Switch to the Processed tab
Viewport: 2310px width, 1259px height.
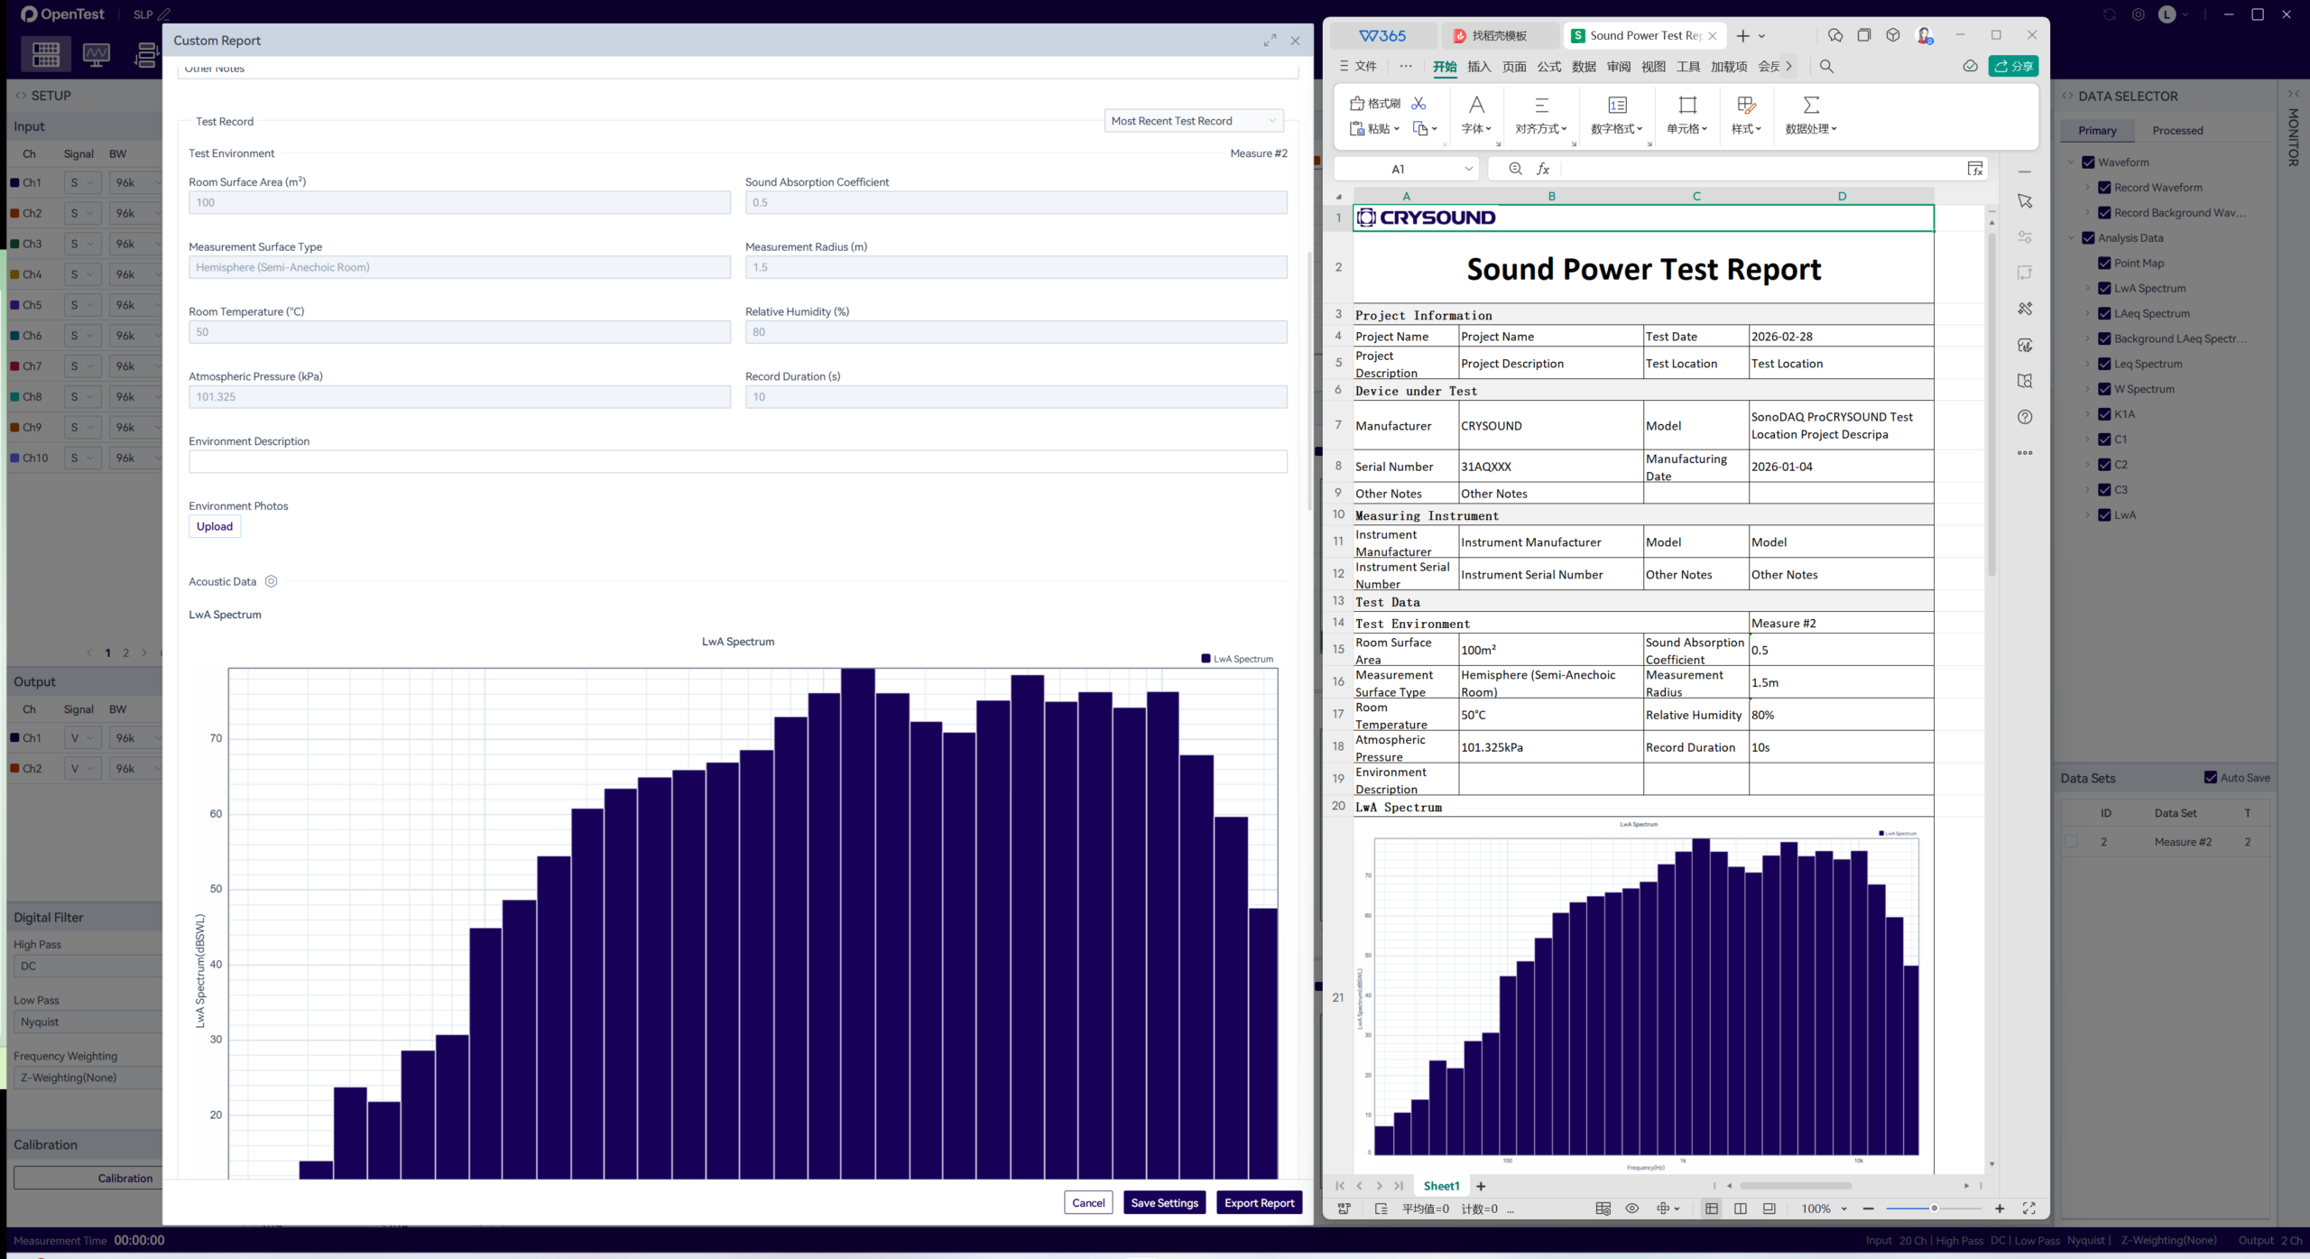click(x=2176, y=131)
